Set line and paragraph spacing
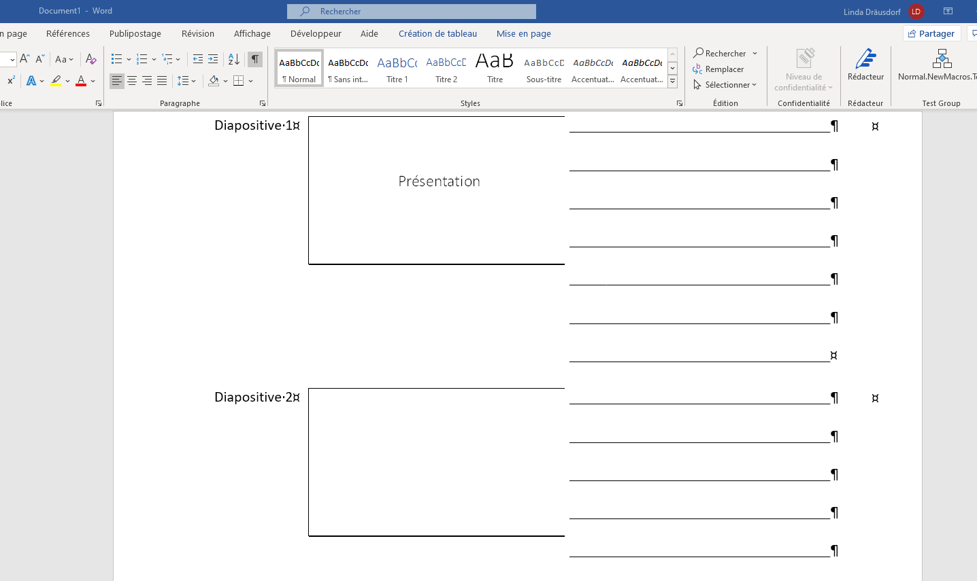The width and height of the screenshot is (977, 581). tap(182, 81)
